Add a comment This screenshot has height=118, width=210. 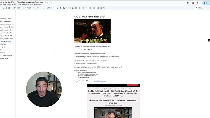73,8
